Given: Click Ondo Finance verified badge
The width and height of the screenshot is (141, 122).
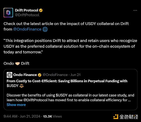Looking at the screenshot, I should point(39,75).
